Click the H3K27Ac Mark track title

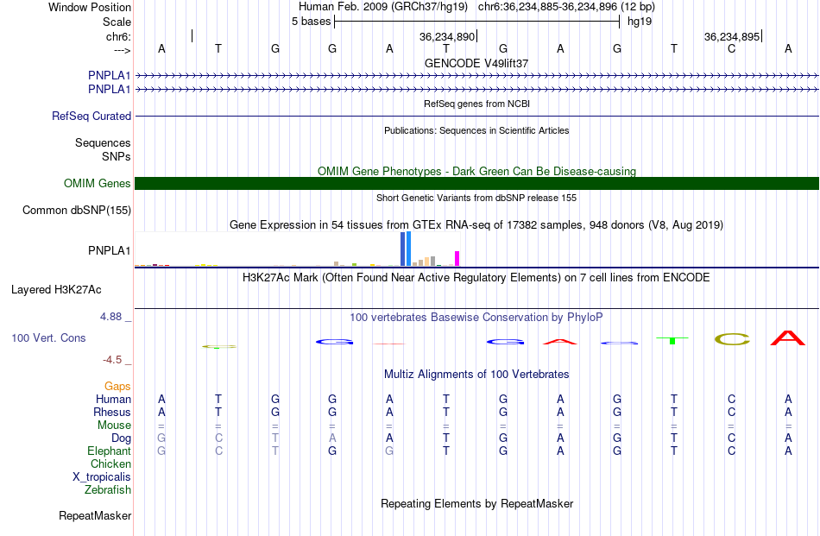[x=476, y=277]
